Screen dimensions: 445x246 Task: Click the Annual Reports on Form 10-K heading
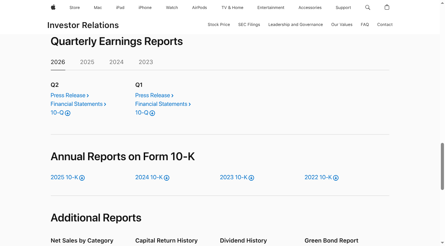pyautogui.click(x=123, y=157)
